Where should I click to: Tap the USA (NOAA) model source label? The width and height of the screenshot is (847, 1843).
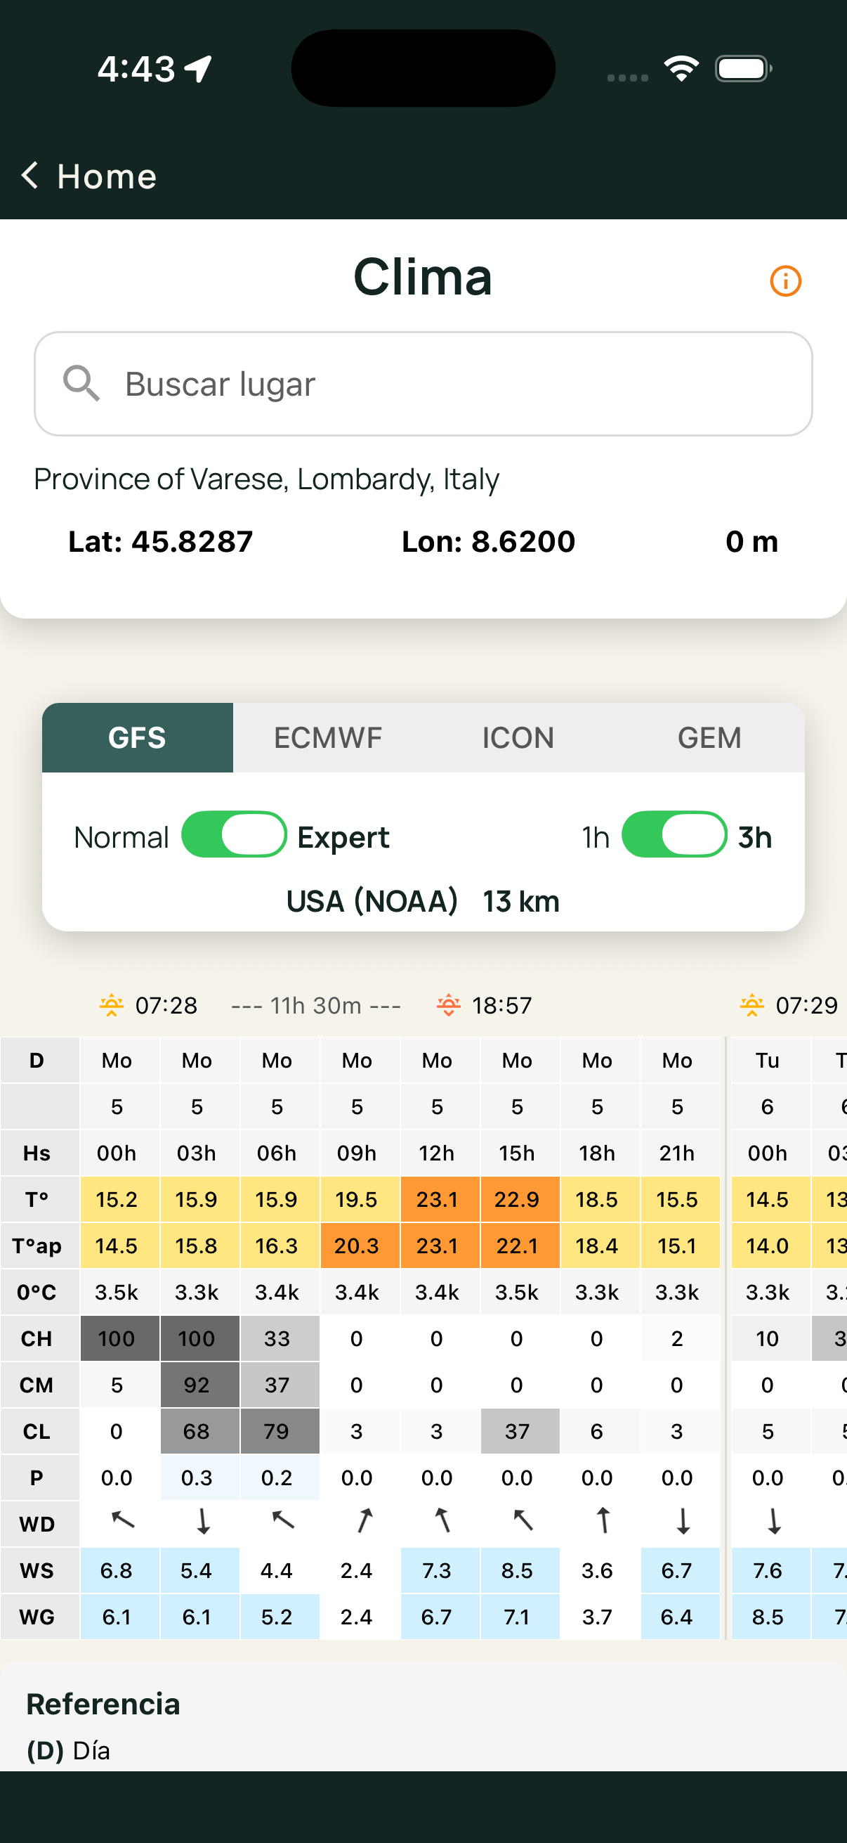pyautogui.click(x=372, y=900)
